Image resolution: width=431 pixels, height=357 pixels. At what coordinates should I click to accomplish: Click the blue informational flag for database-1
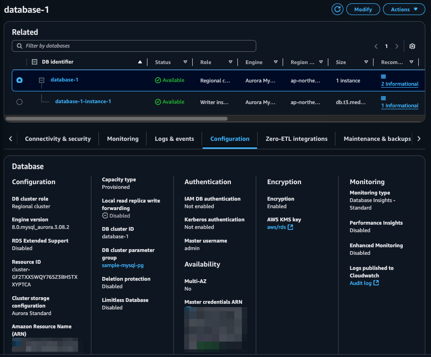383,76
